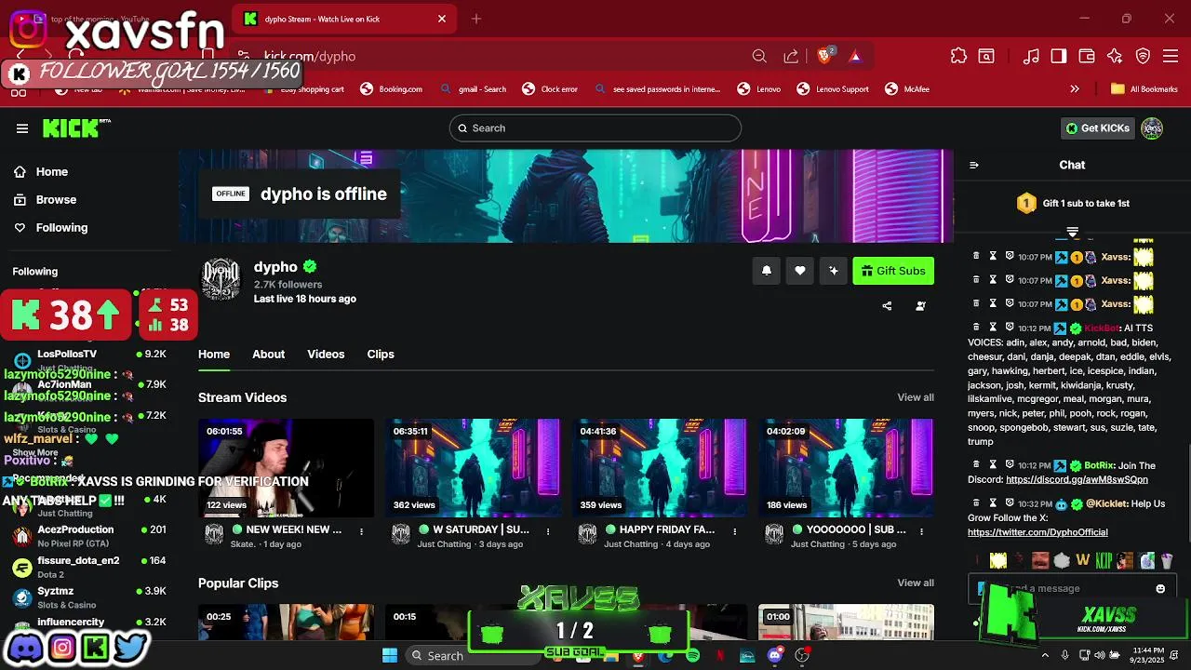Expand the leaderboard chevron under Gift 1 sub
Viewport: 1191px width, 670px height.
pyautogui.click(x=1072, y=232)
